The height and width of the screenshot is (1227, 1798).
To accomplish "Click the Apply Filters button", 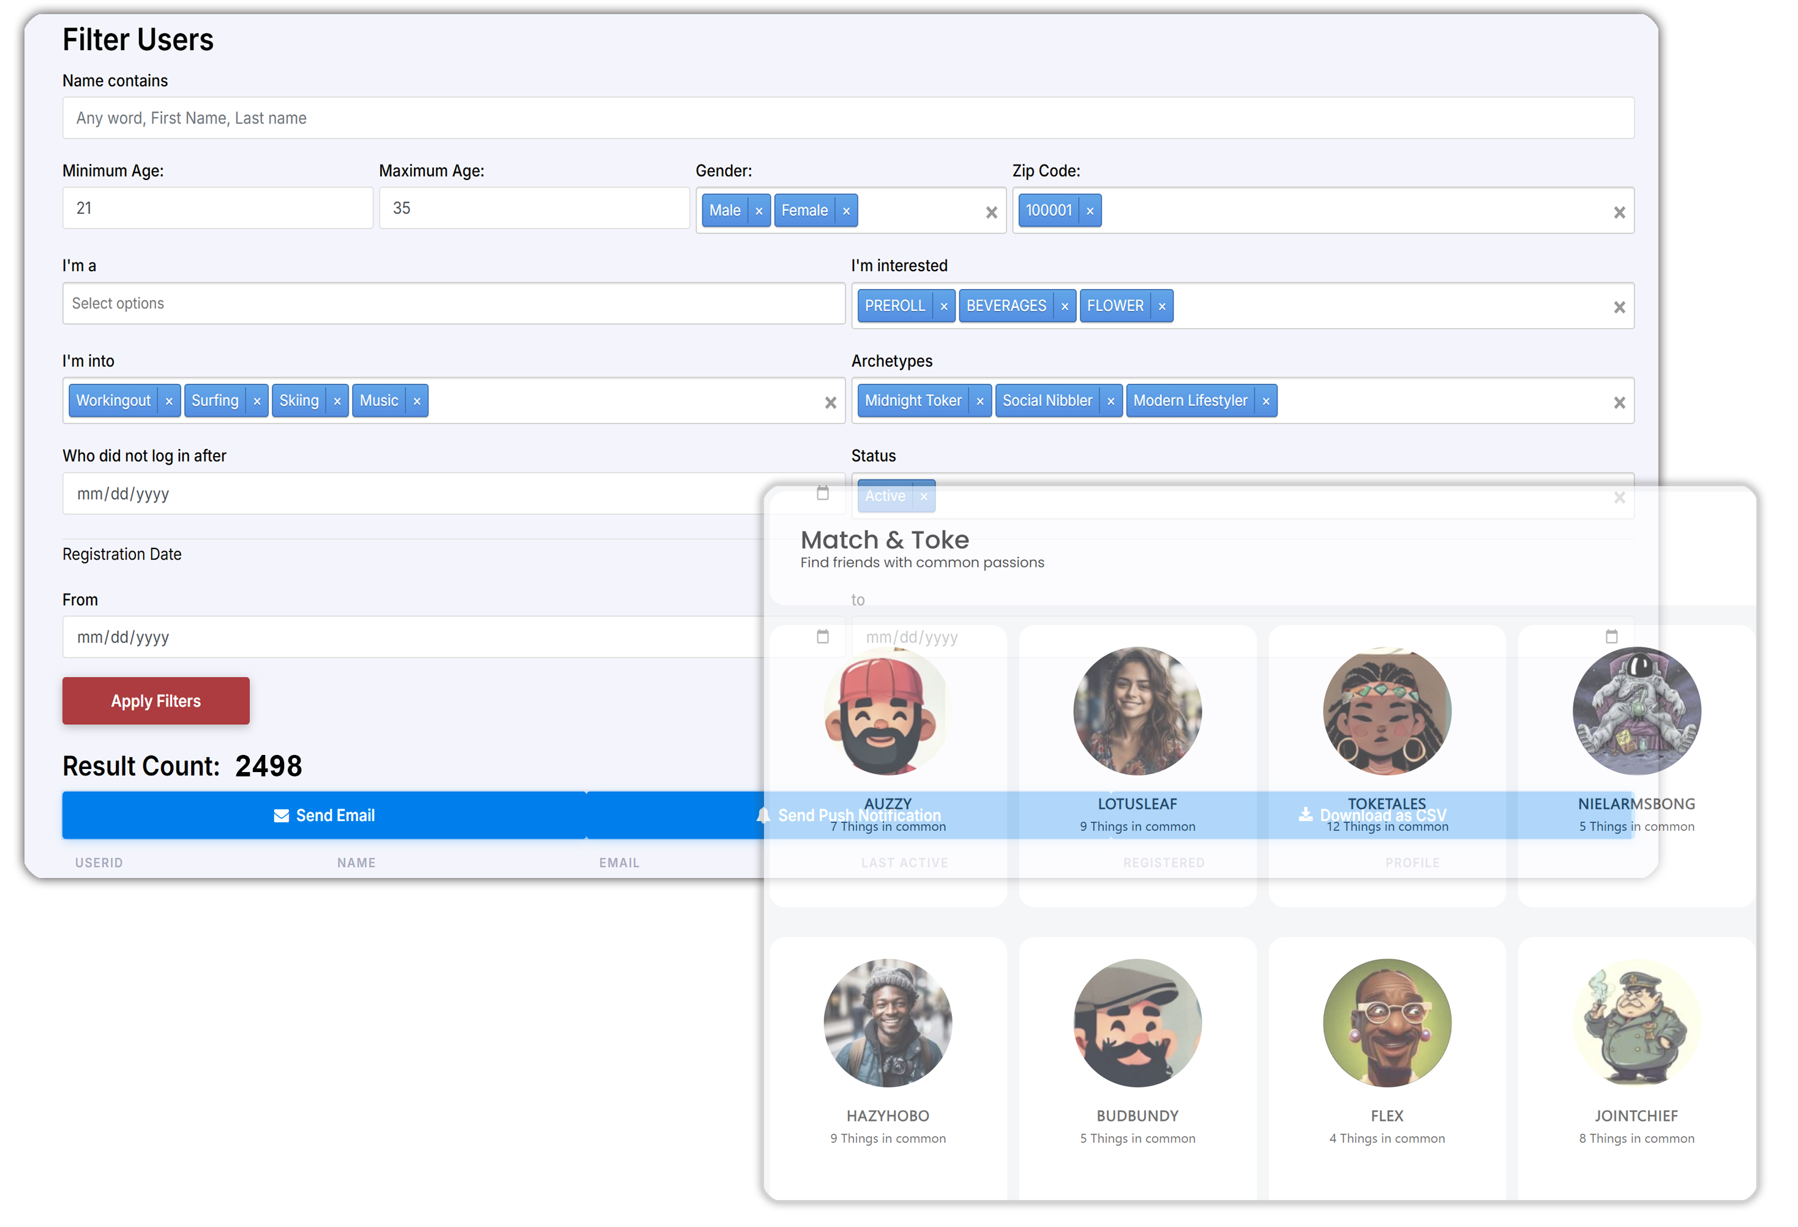I will (x=155, y=702).
